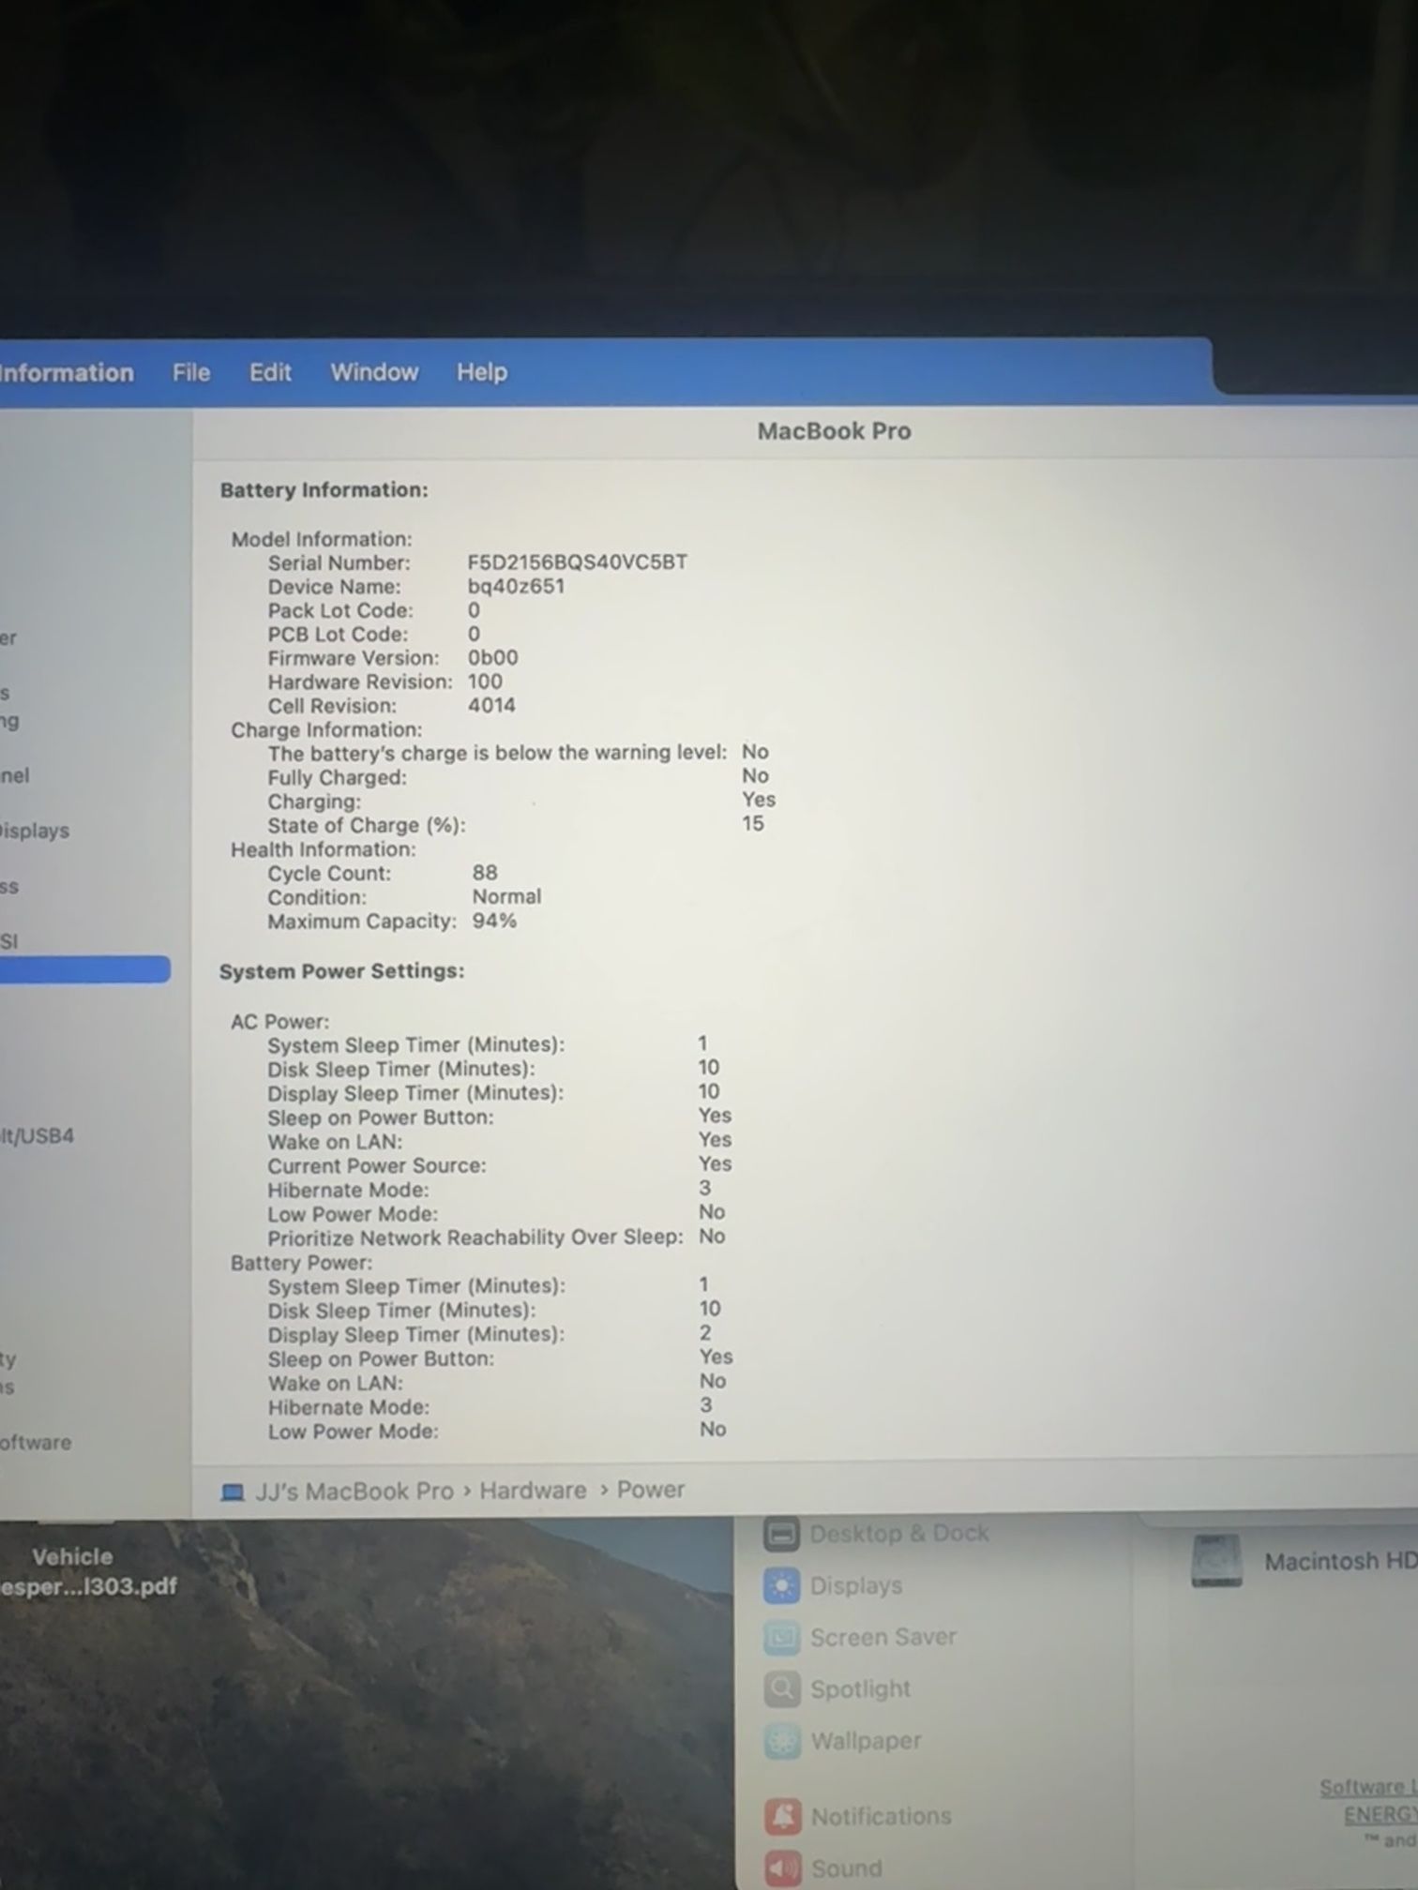Open Spotlight settings icon

click(x=781, y=1689)
